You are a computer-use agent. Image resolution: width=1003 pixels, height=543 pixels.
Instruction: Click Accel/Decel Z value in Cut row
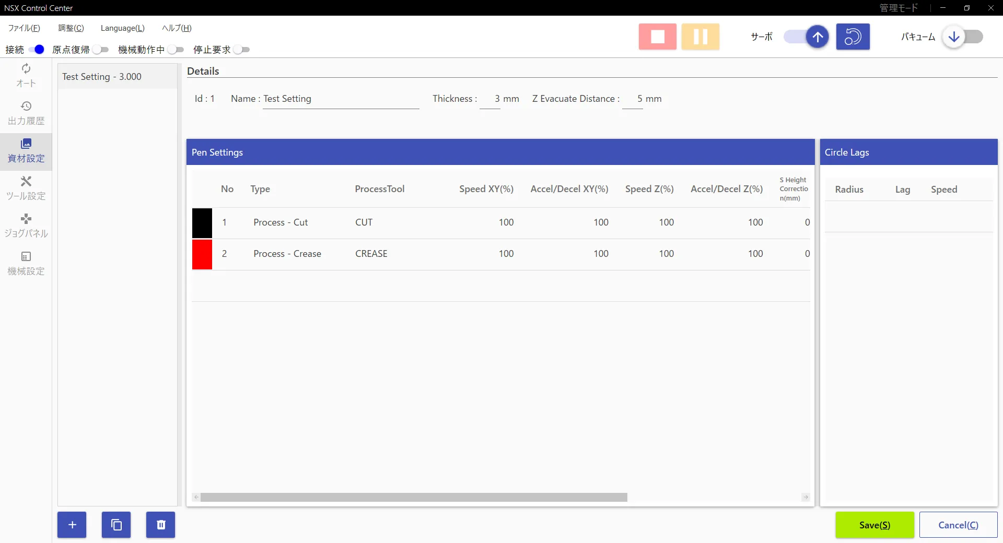[755, 222]
